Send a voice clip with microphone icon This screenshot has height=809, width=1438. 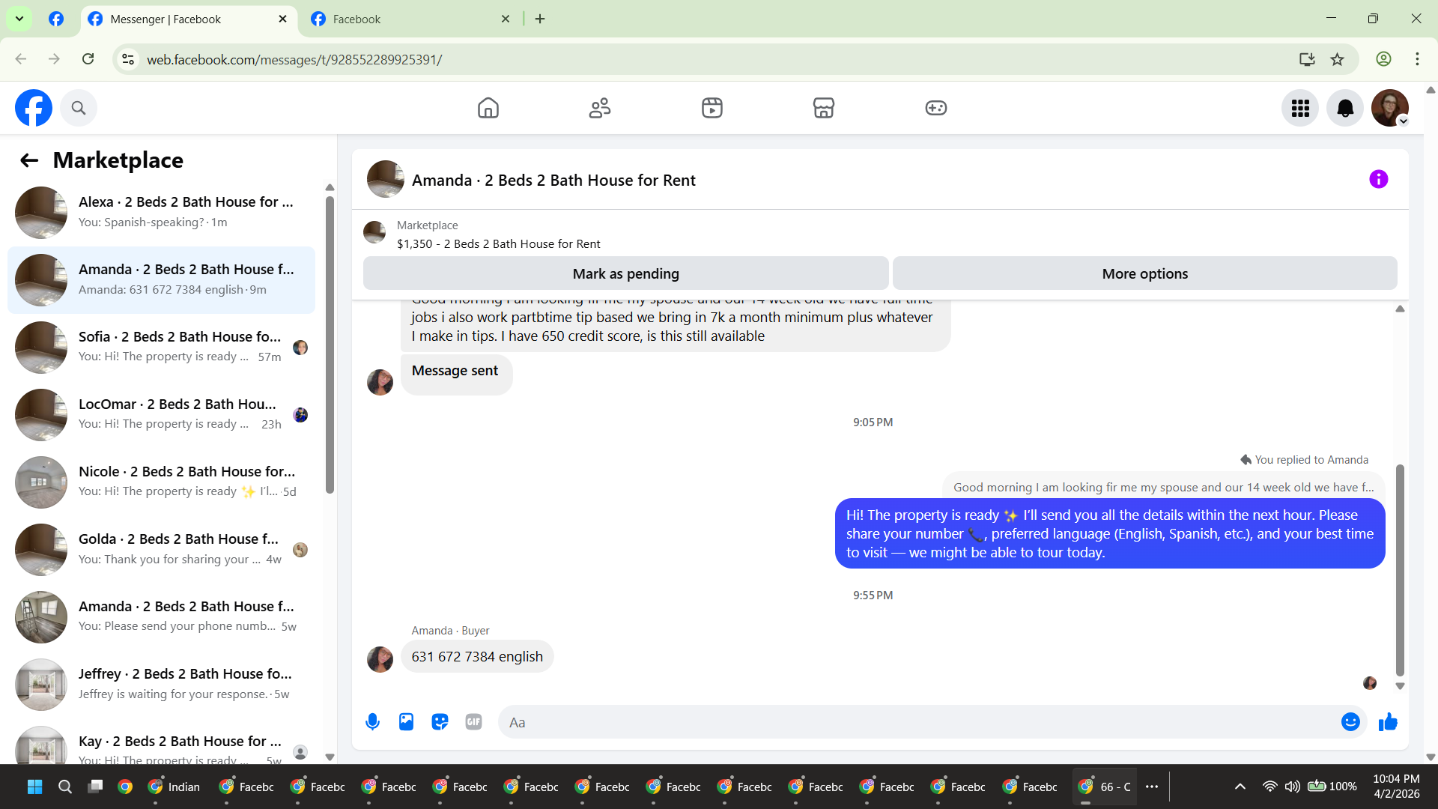point(372,722)
